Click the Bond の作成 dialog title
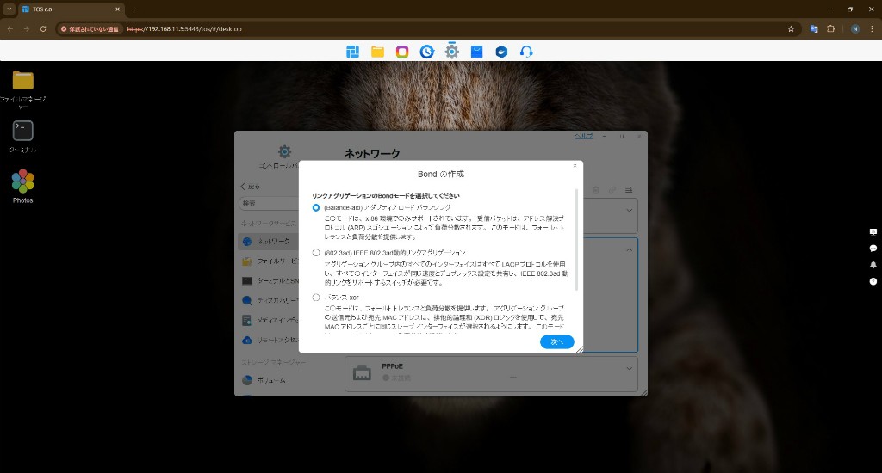Screen dimensions: 882x473 click(441, 174)
